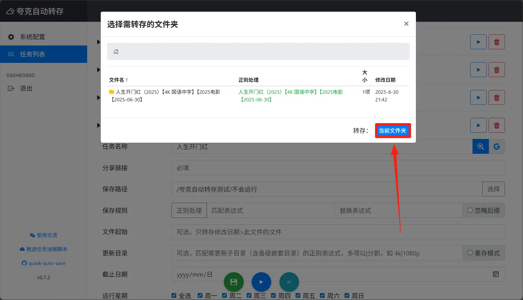Viewport: 523px width, 300px height.
Task: Click the Google search icon button
Action: [x=497, y=147]
